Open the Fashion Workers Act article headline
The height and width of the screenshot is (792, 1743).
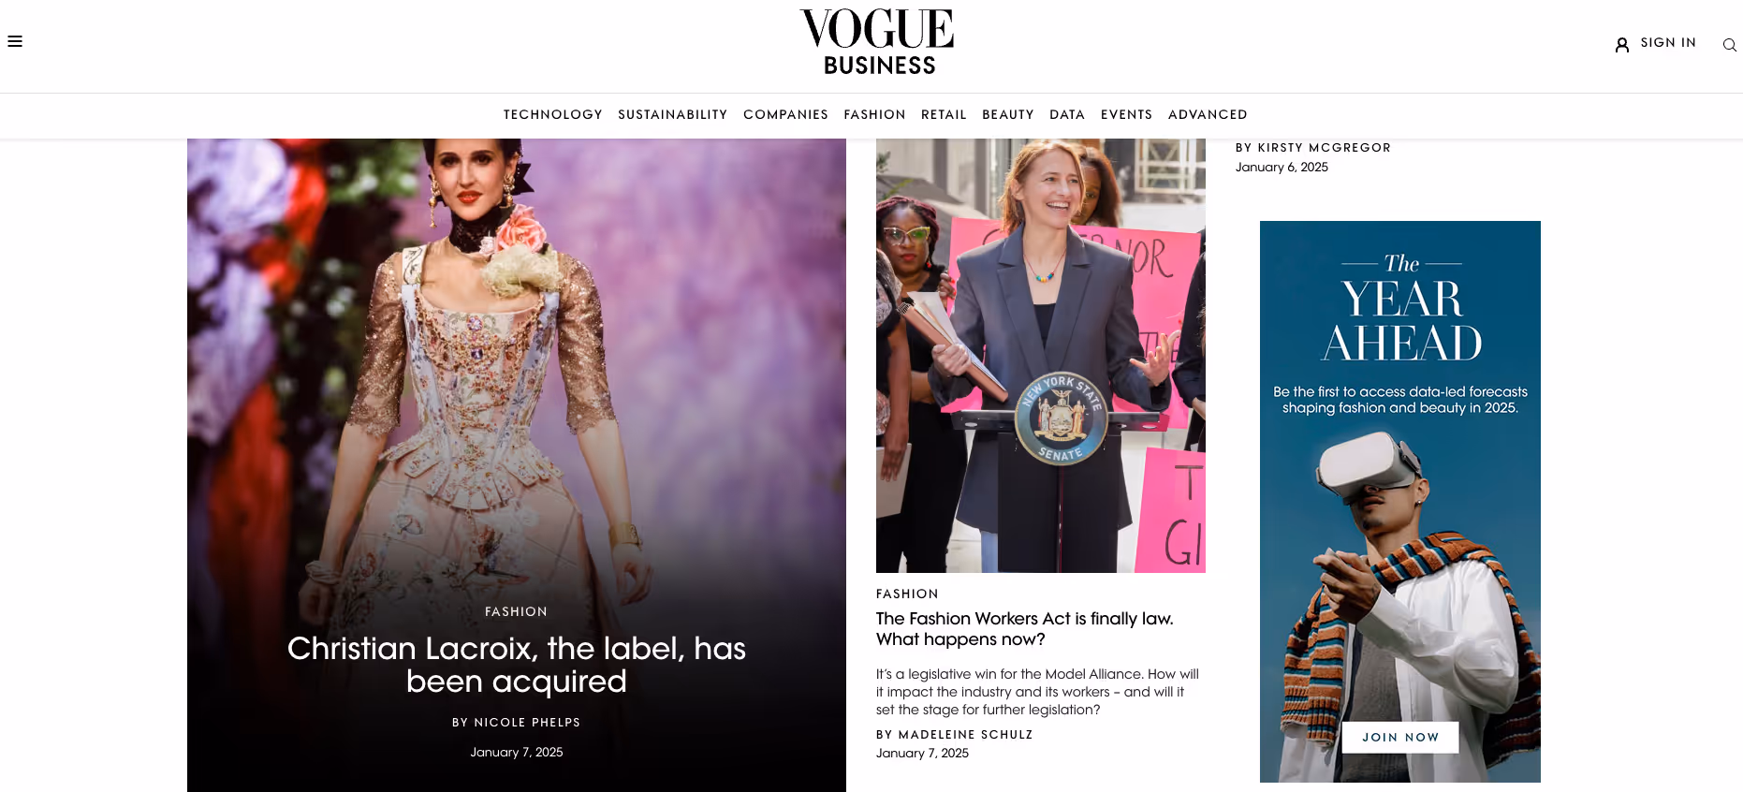(x=1025, y=629)
